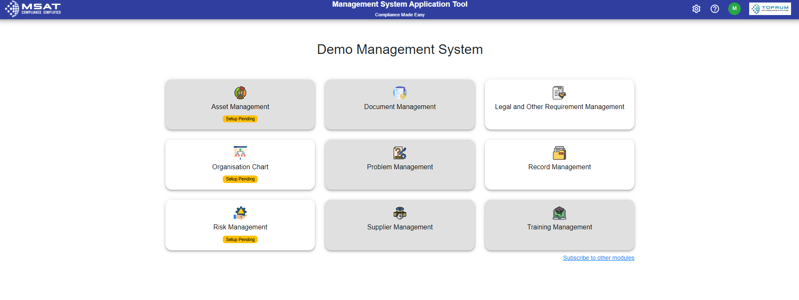Open the Document Management icon
Screen dimensions: 799x300
coord(399,92)
